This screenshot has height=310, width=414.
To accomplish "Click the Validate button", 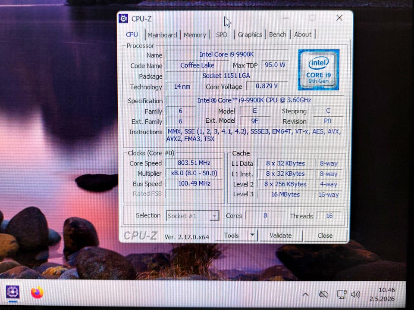I will click(280, 236).
